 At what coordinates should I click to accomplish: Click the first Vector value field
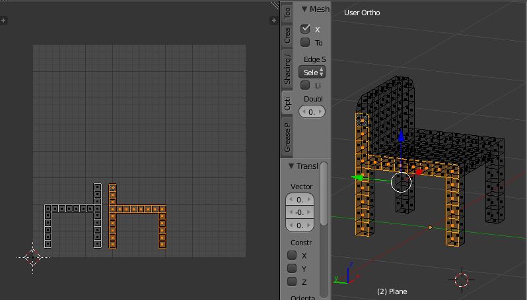300,200
